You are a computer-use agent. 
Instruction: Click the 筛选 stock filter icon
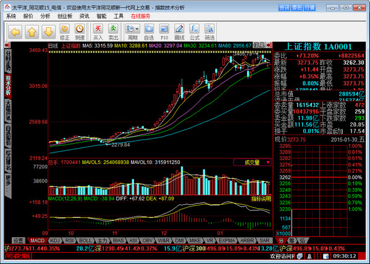click(209, 31)
